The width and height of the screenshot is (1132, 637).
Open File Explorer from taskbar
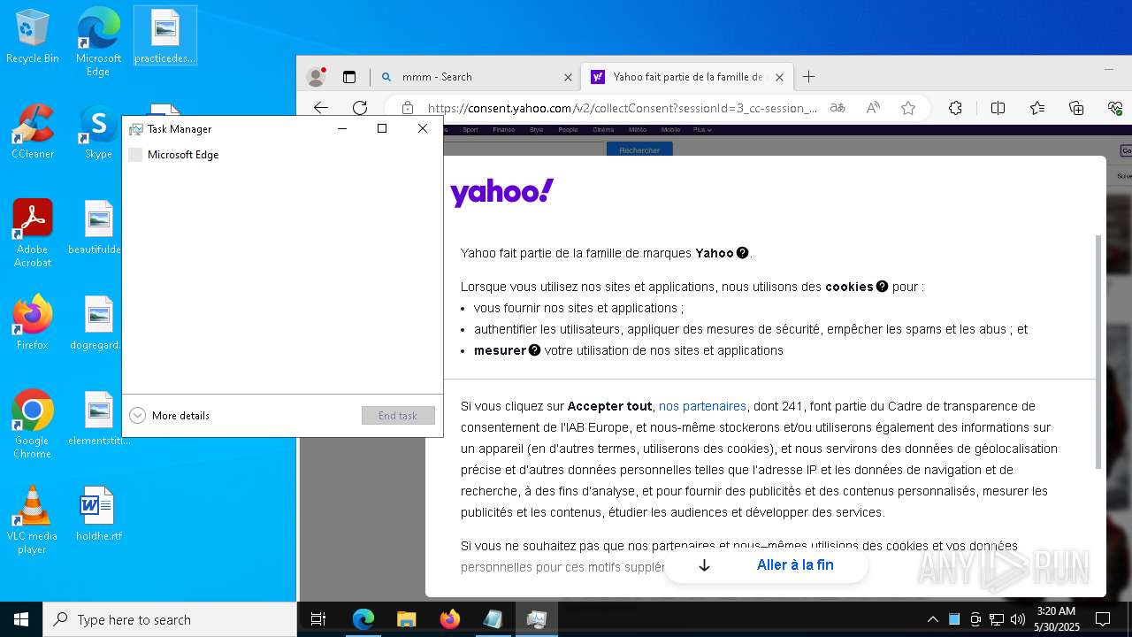click(x=406, y=619)
